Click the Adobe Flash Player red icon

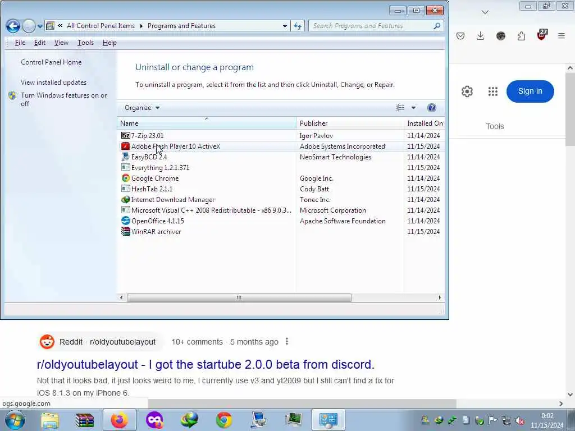(125, 146)
